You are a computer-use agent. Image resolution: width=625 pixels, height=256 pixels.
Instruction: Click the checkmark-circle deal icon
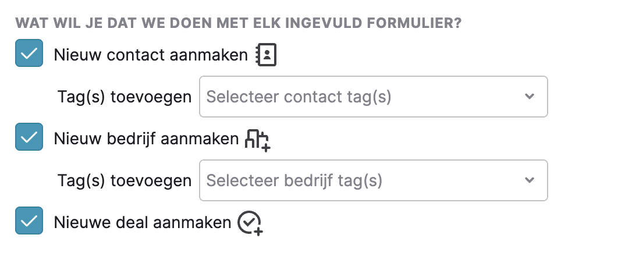pyautogui.click(x=250, y=223)
